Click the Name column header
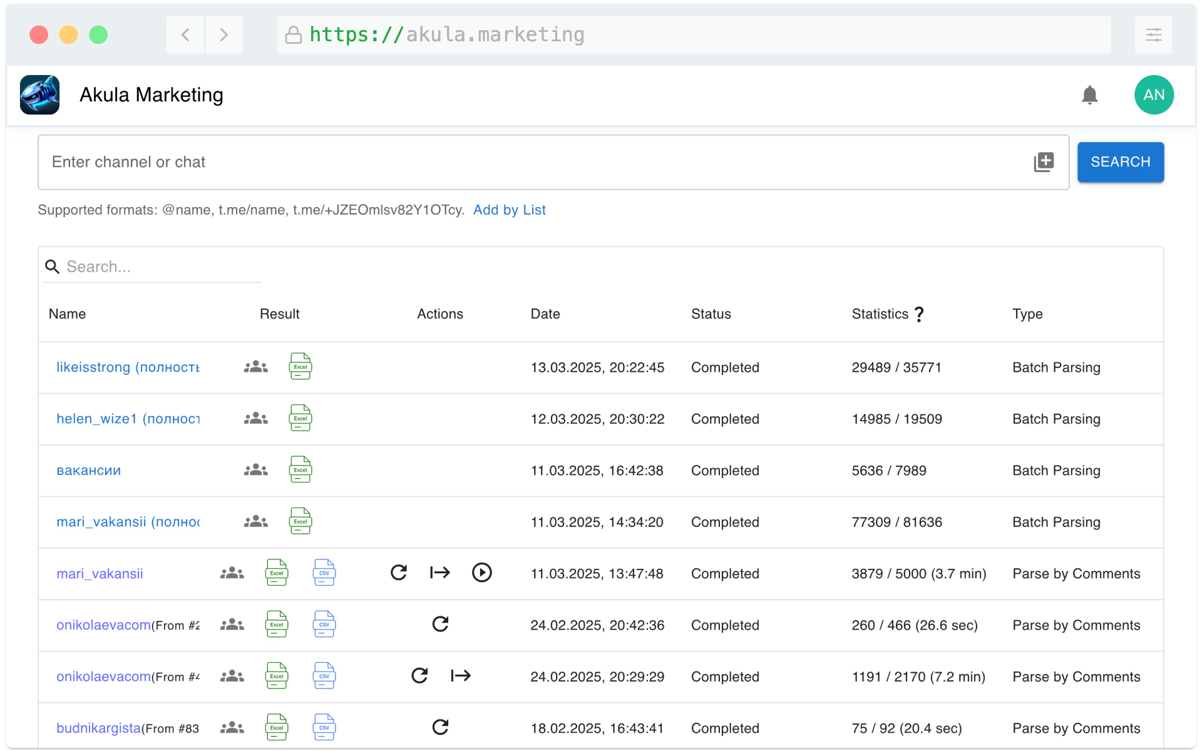1202x751 pixels. tap(68, 314)
